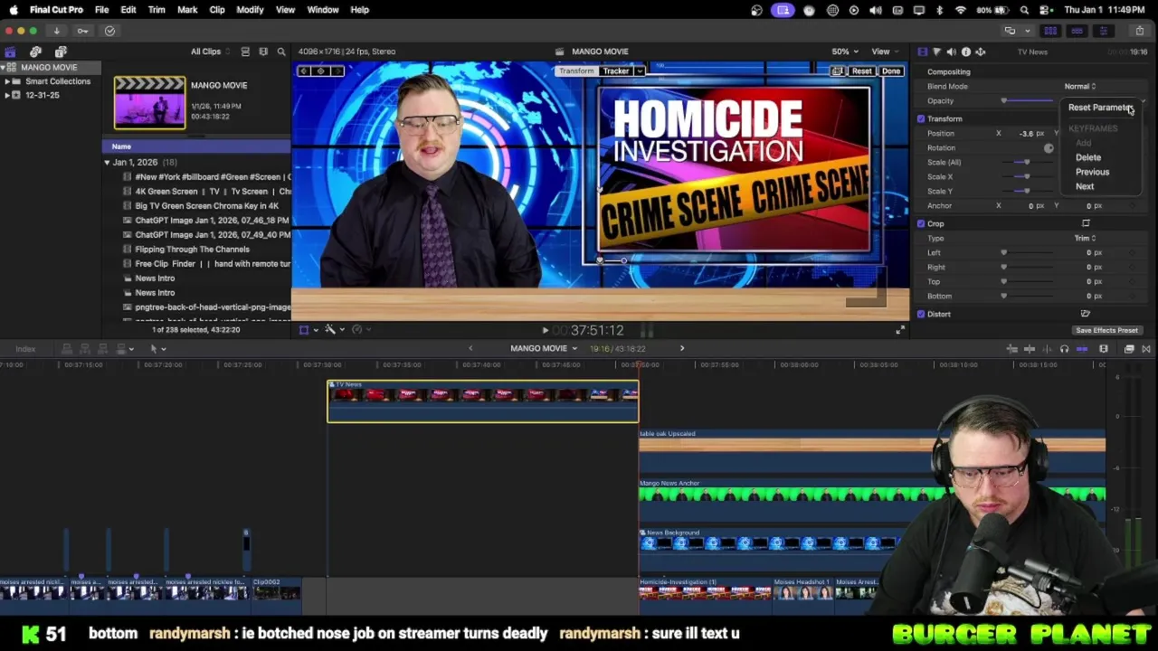Toggle the Crop section checkbox
Viewport: 1158px width, 651px height.
pyautogui.click(x=921, y=223)
